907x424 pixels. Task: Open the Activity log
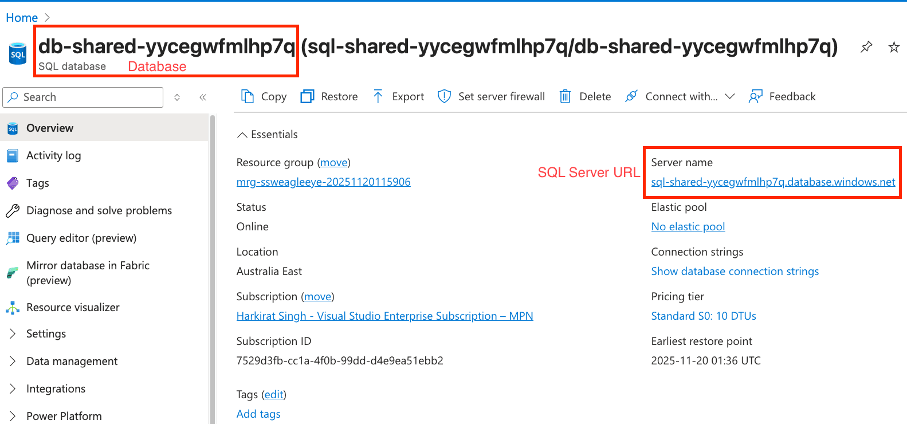[53, 155]
